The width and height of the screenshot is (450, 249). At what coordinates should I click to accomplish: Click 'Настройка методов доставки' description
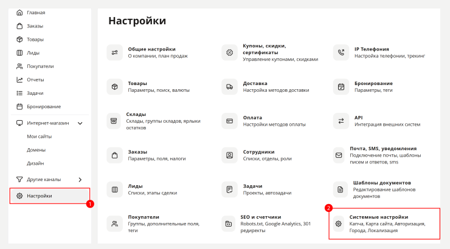[x=276, y=90]
